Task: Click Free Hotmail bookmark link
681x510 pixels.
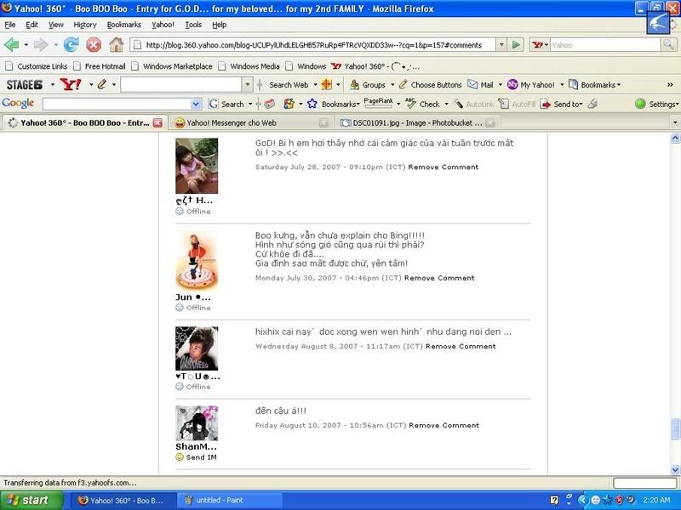Action: point(100,66)
